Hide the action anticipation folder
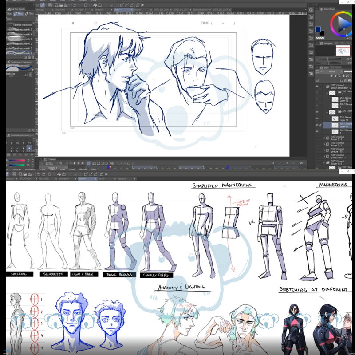 pos(317,86)
